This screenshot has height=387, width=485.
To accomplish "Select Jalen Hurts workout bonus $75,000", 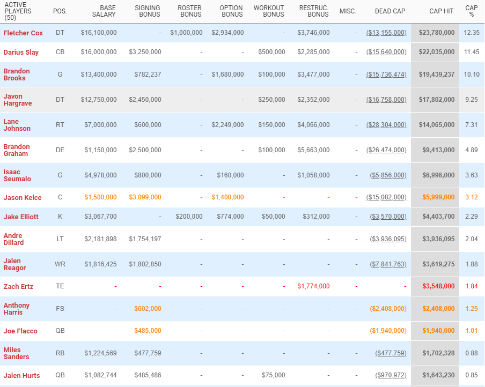I will (x=274, y=375).
